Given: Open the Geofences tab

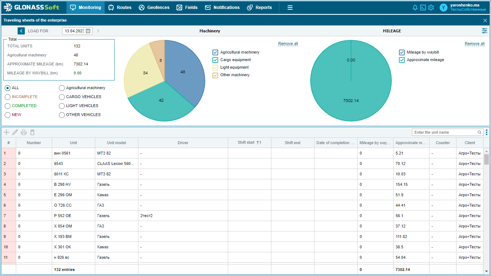Looking at the screenshot, I should (x=154, y=8).
